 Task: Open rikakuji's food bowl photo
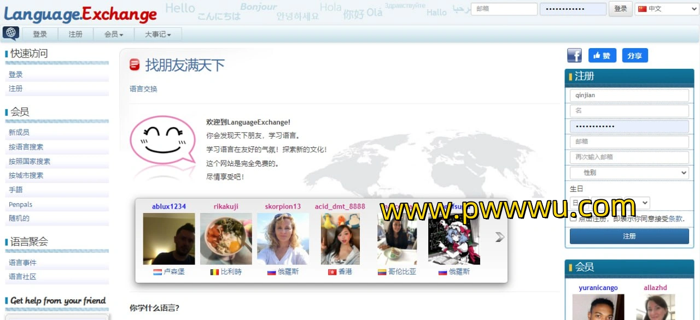click(x=226, y=239)
